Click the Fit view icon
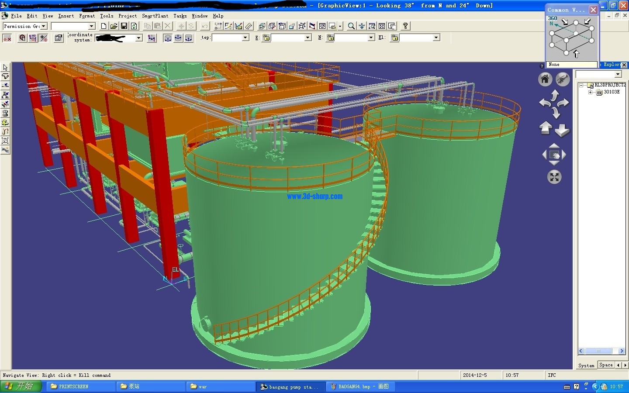 click(x=382, y=26)
